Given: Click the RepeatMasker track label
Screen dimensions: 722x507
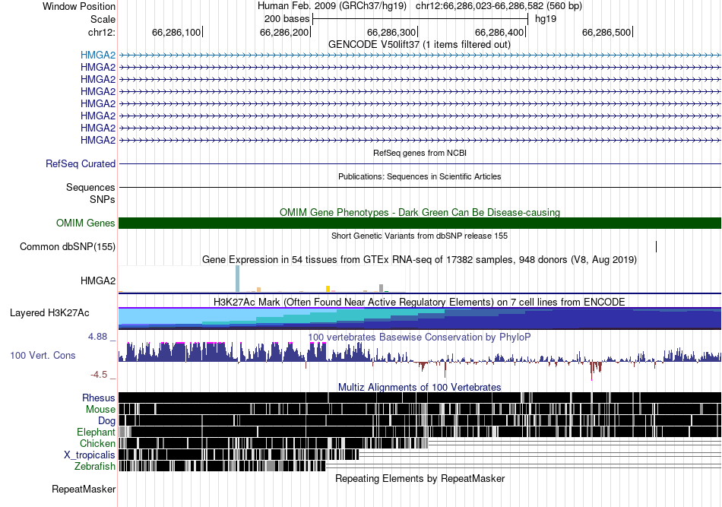Looking at the screenshot, I should tap(84, 490).
